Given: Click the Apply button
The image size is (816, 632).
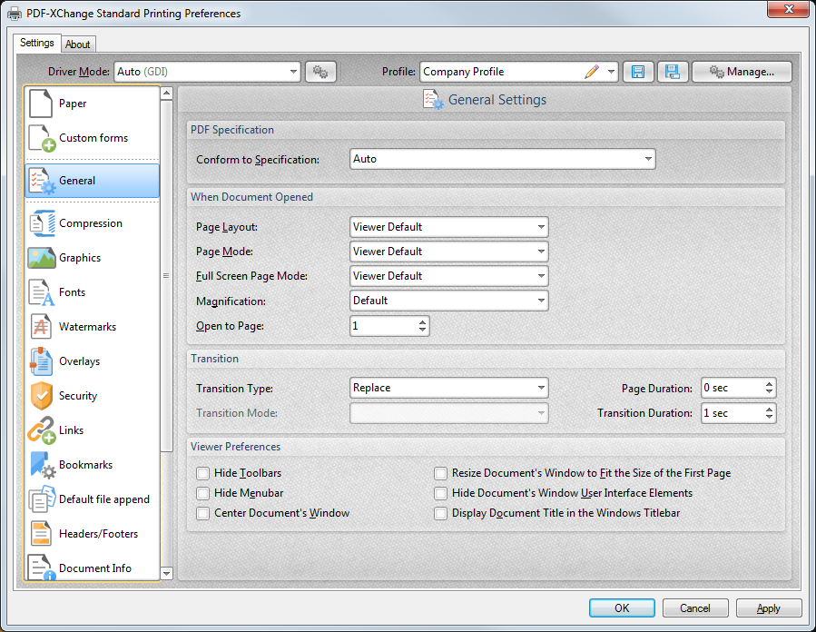Looking at the screenshot, I should 769,608.
